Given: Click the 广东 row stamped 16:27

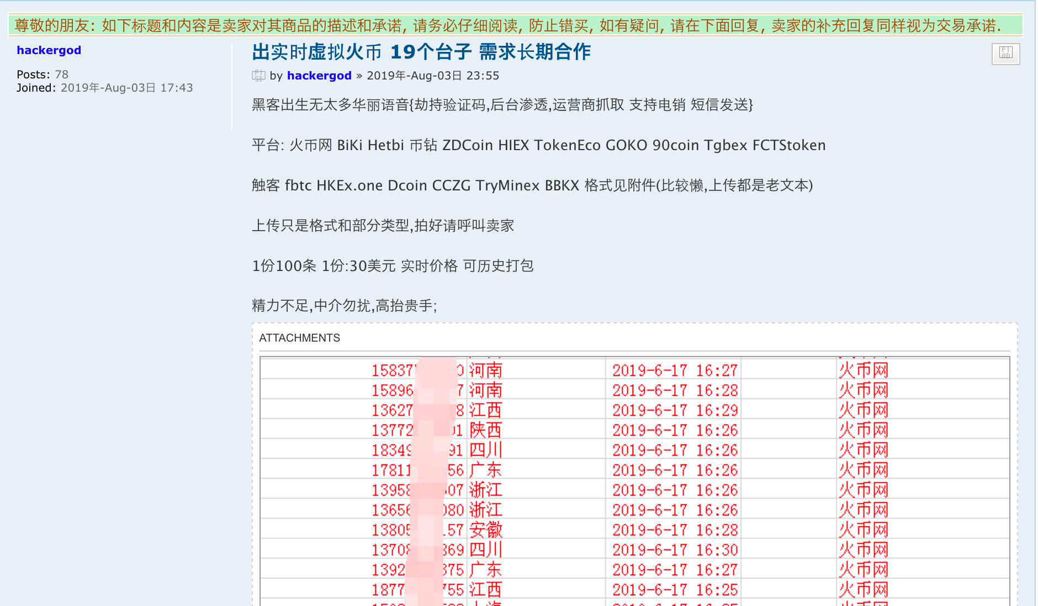Looking at the screenshot, I should tap(484, 569).
